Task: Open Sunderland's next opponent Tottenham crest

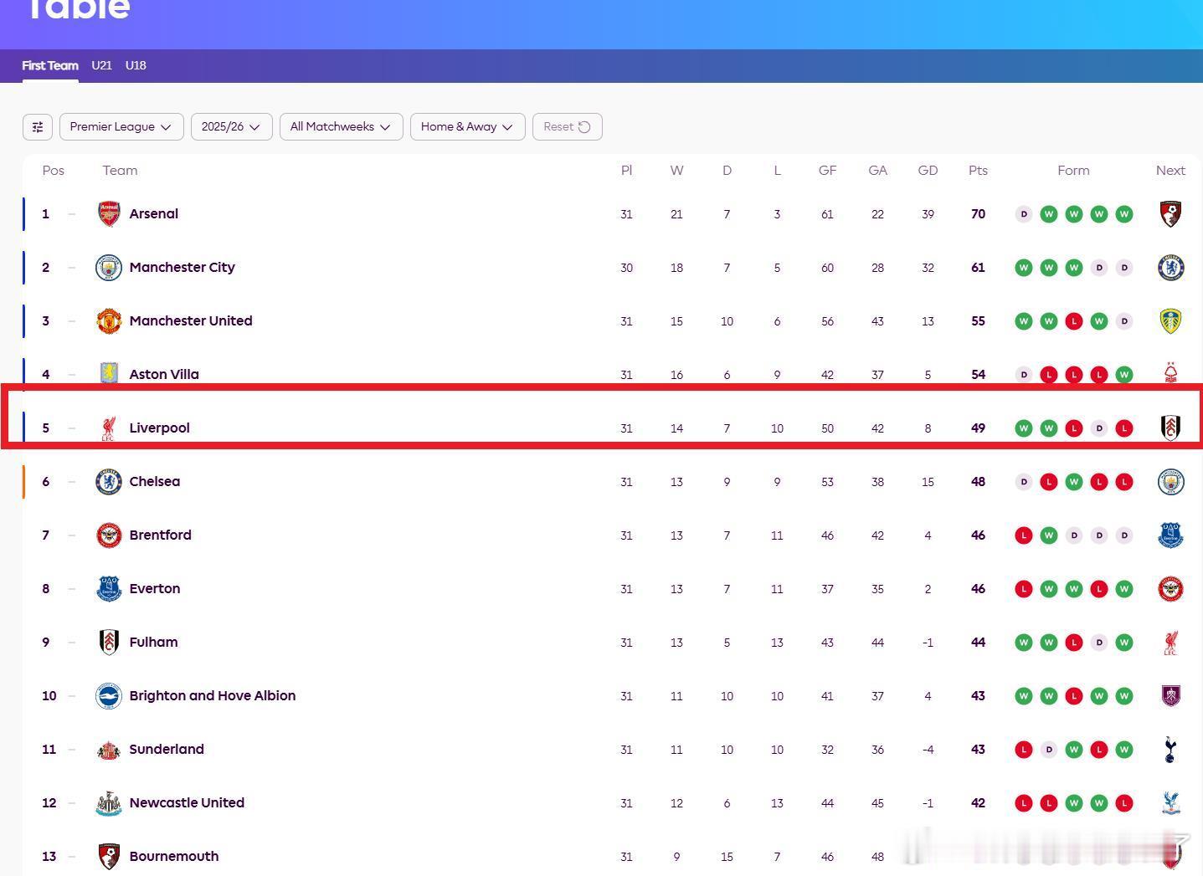Action: (1170, 750)
